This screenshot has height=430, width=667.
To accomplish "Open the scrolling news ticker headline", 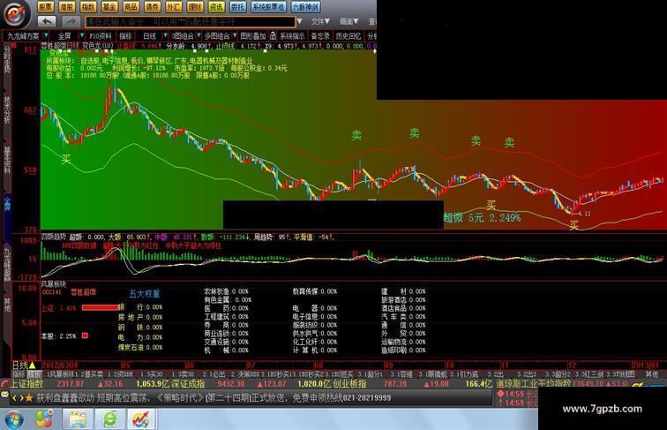I will tap(214, 398).
